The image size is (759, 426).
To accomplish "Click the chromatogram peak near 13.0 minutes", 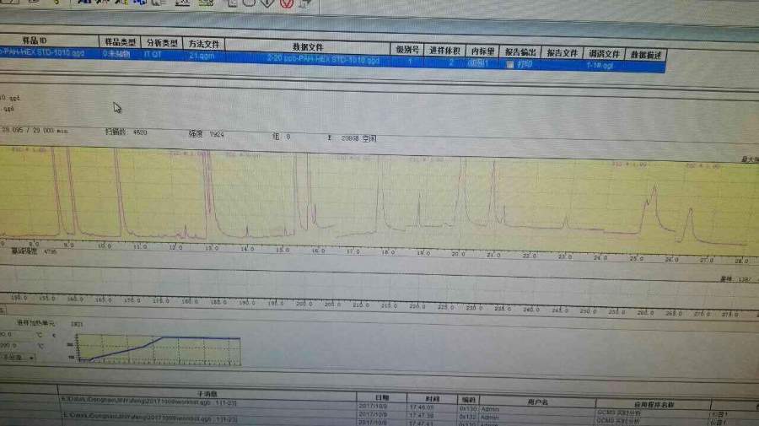I will point(208,194).
